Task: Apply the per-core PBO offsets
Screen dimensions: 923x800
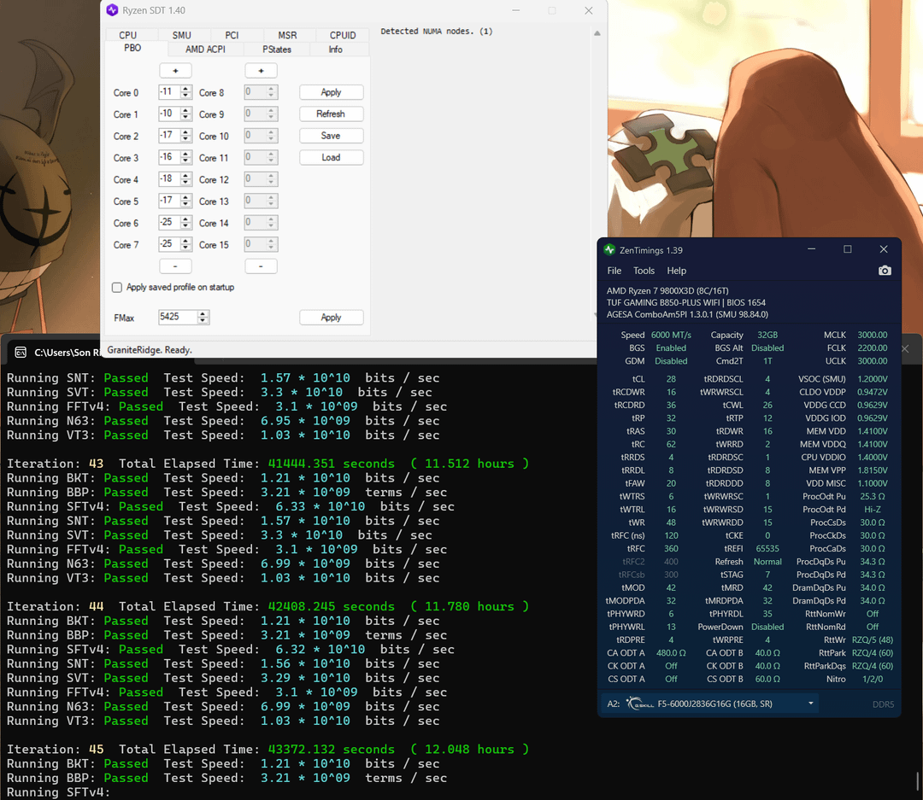Action: (331, 92)
